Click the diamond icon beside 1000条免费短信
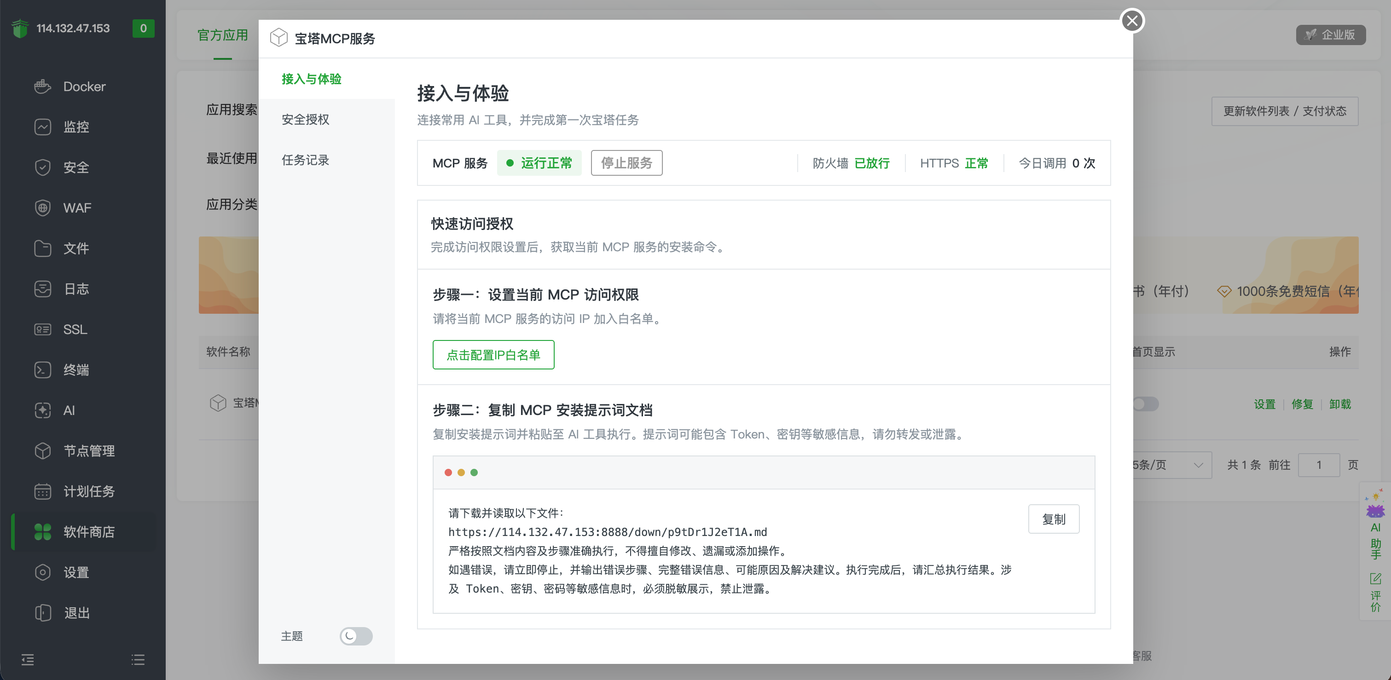 click(1223, 291)
